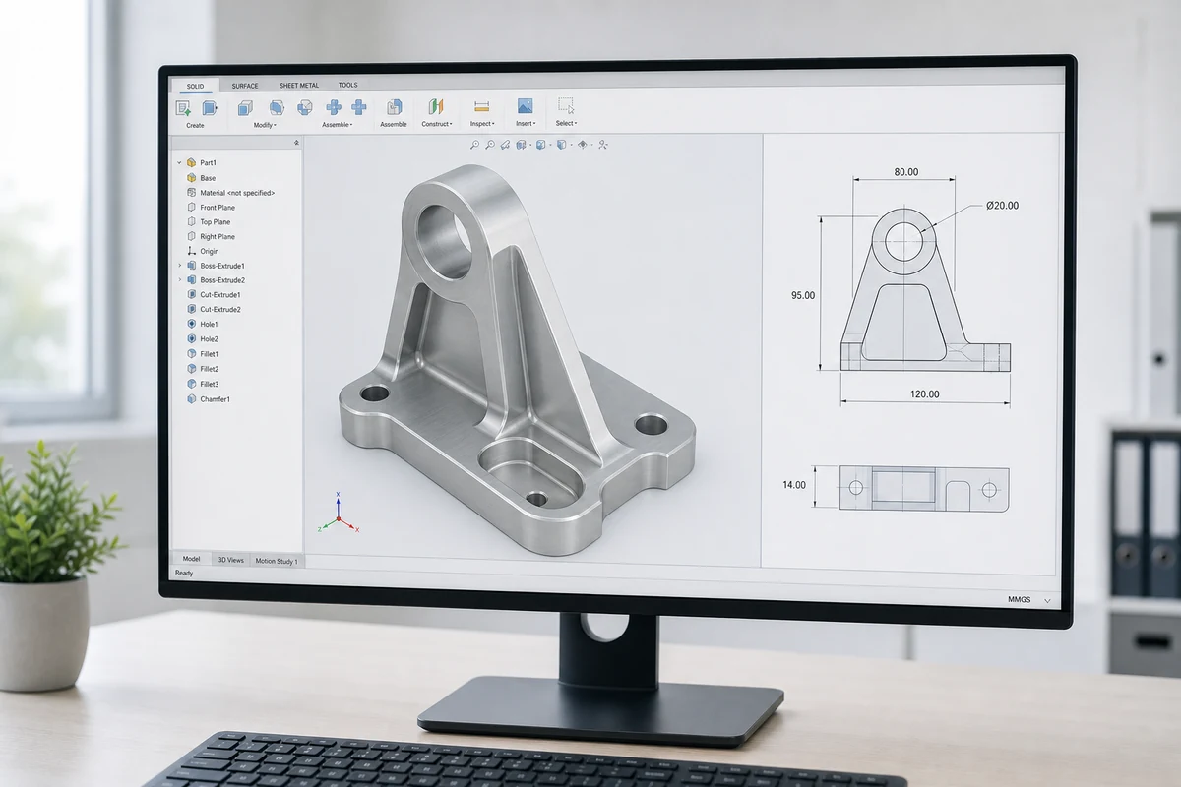Switch to the SHEET METAL ribbon tab

point(299,86)
